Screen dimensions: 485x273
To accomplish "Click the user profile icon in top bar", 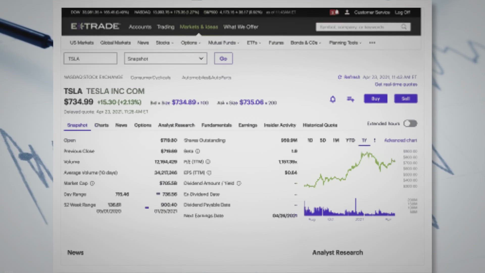I will click(x=347, y=12).
